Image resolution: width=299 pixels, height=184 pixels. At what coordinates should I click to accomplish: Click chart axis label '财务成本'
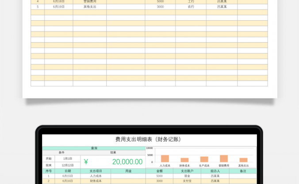[184, 166]
